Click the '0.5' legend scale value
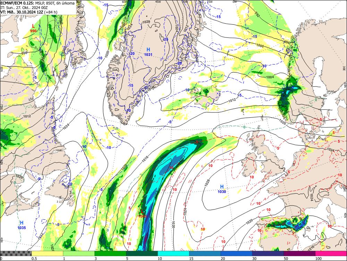This screenshot has height=261, width=347. (34, 259)
